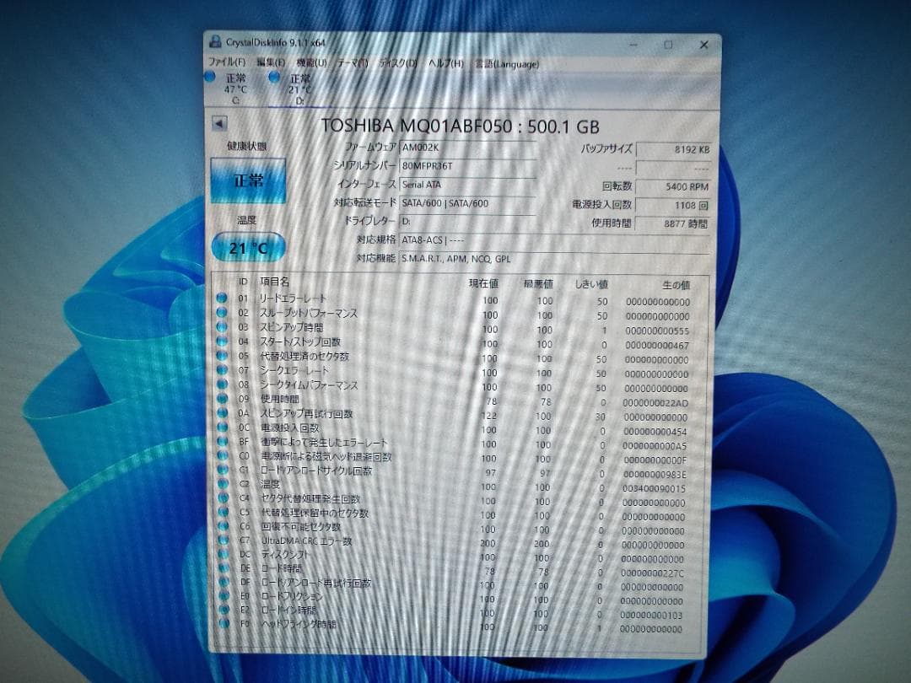Click the 21°C temperature indicator
This screenshot has width=911, height=683.
[x=247, y=248]
